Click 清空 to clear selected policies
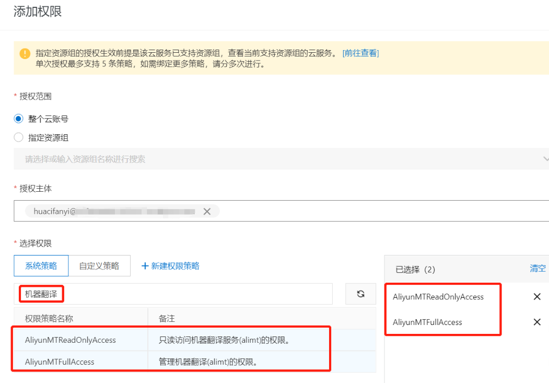Screen dimensions: 549x383 [538, 269]
